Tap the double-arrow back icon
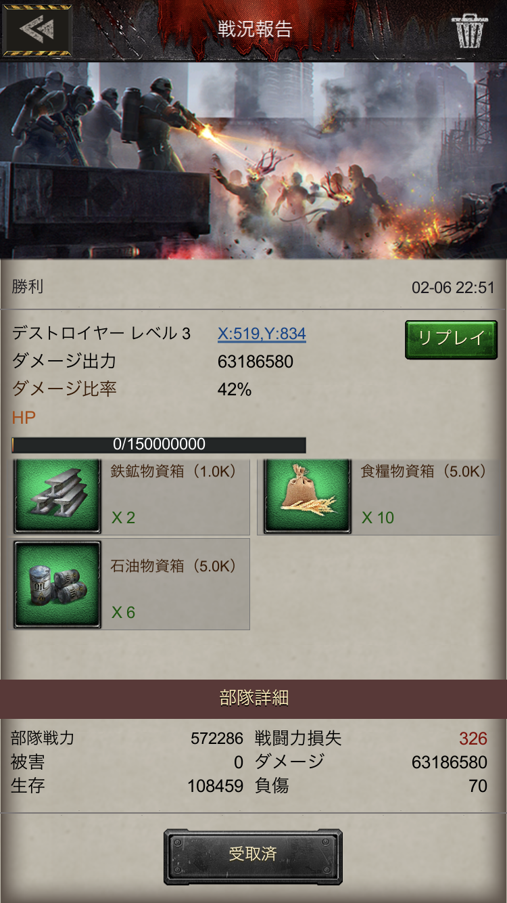507x903 pixels. (37, 30)
